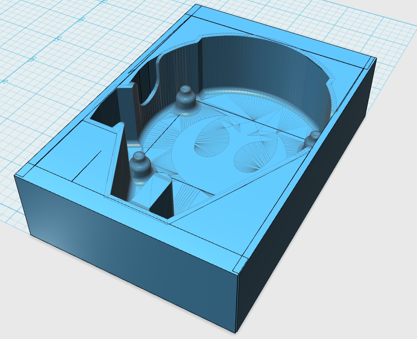Click the grid ruler label "75"

5,81
